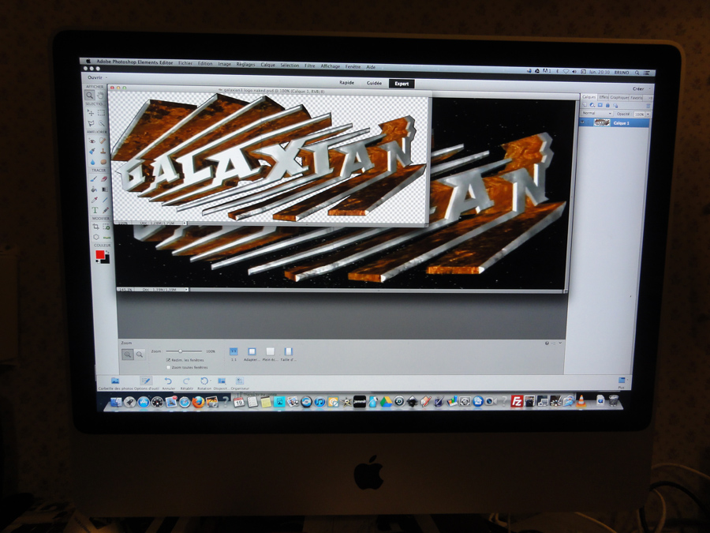Open the Normal blend mode dropdown

coord(597,113)
